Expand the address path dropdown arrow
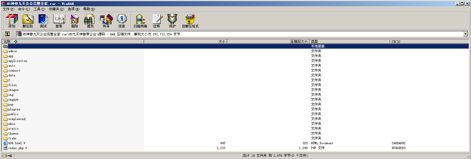 [x=465, y=34]
